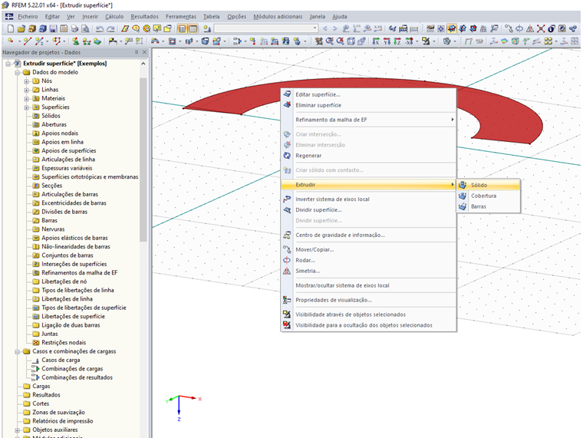Image resolution: width=583 pixels, height=438 pixels.
Task: Click the view in X direction icon
Action: click(376, 41)
